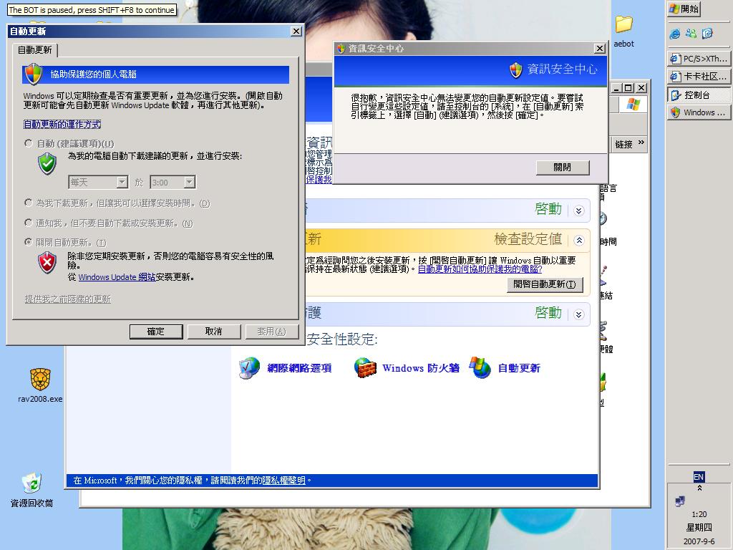Click the red X shield icon
Image resolution: width=733 pixels, height=550 pixels.
tap(47, 263)
